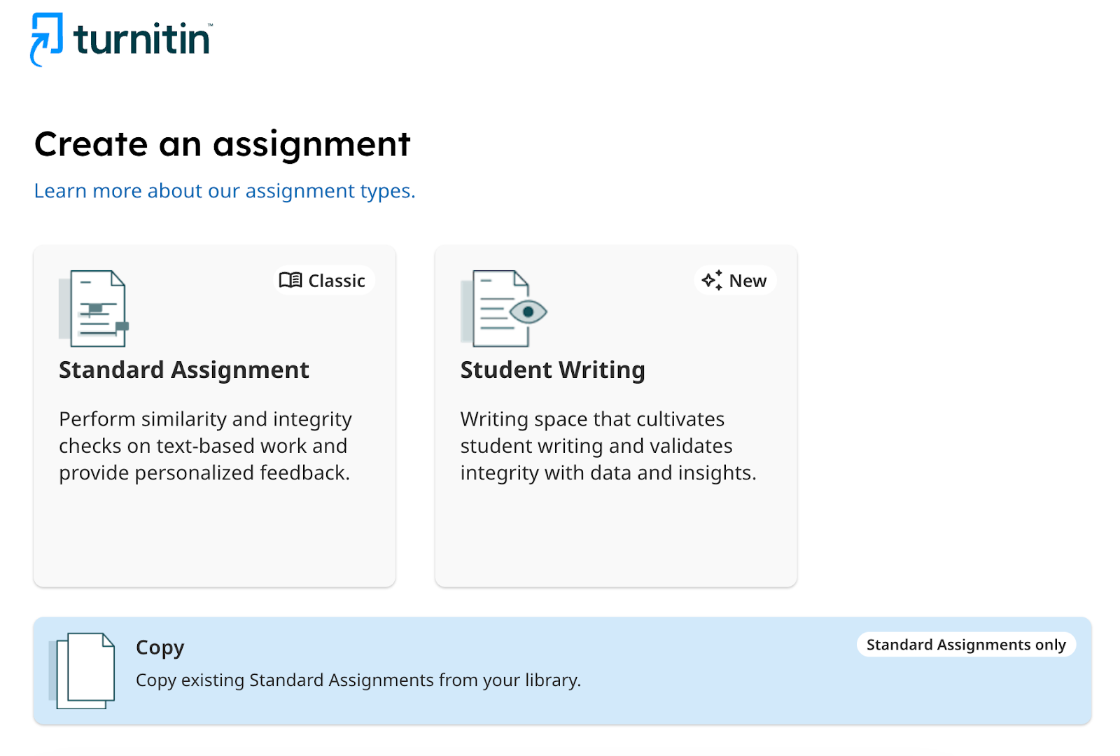Click the Classic badge label
1120x756 pixels.
click(x=337, y=281)
